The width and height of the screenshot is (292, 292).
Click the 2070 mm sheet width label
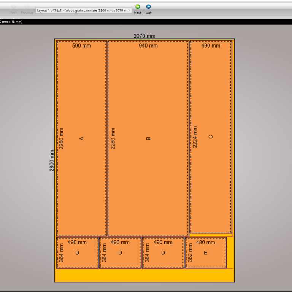(144, 36)
